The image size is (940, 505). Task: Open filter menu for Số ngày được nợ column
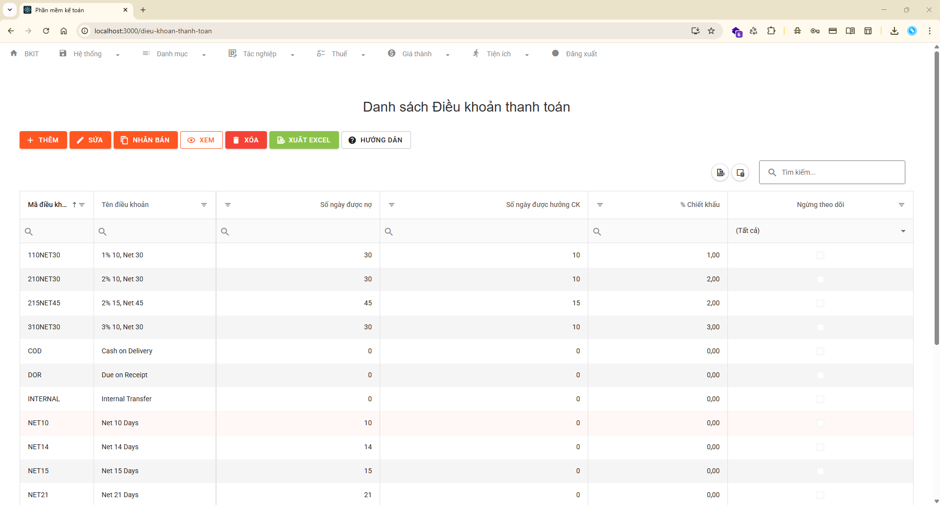tap(228, 205)
